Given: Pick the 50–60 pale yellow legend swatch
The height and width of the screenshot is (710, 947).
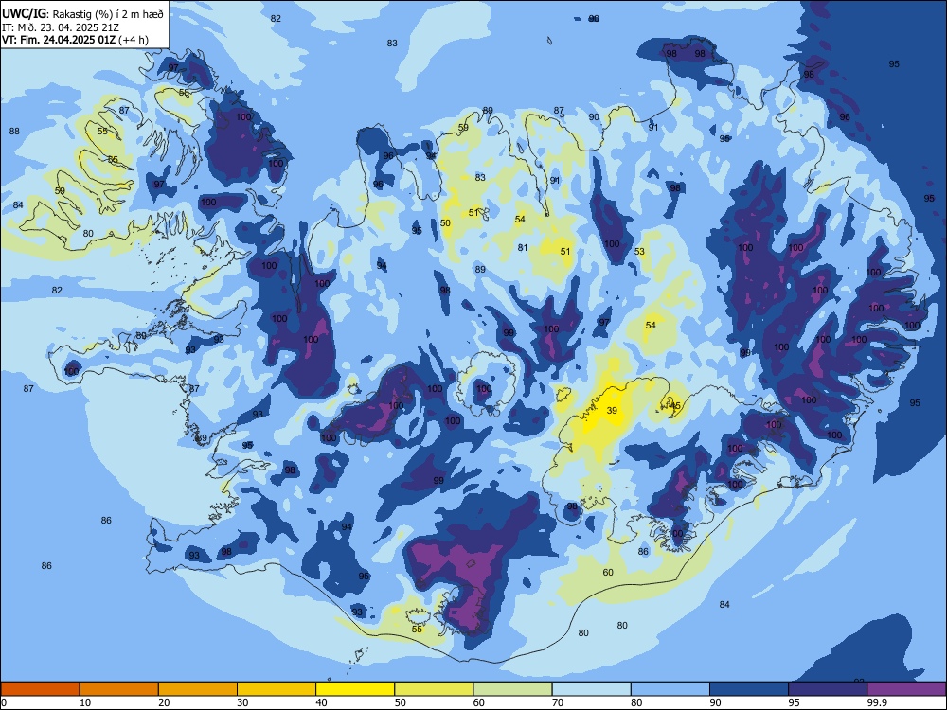Looking at the screenshot, I should [x=435, y=689].
